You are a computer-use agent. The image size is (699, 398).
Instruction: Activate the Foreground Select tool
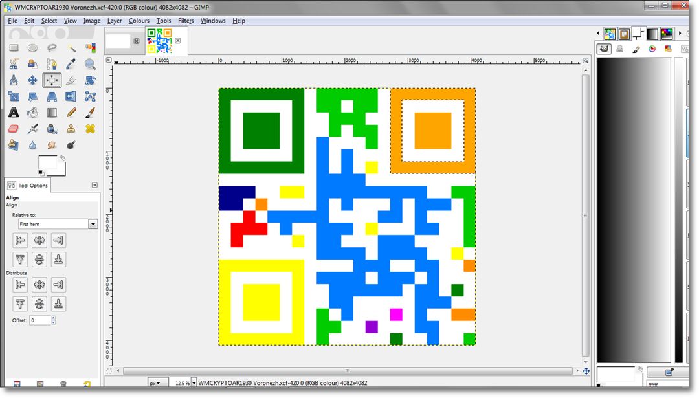point(32,64)
